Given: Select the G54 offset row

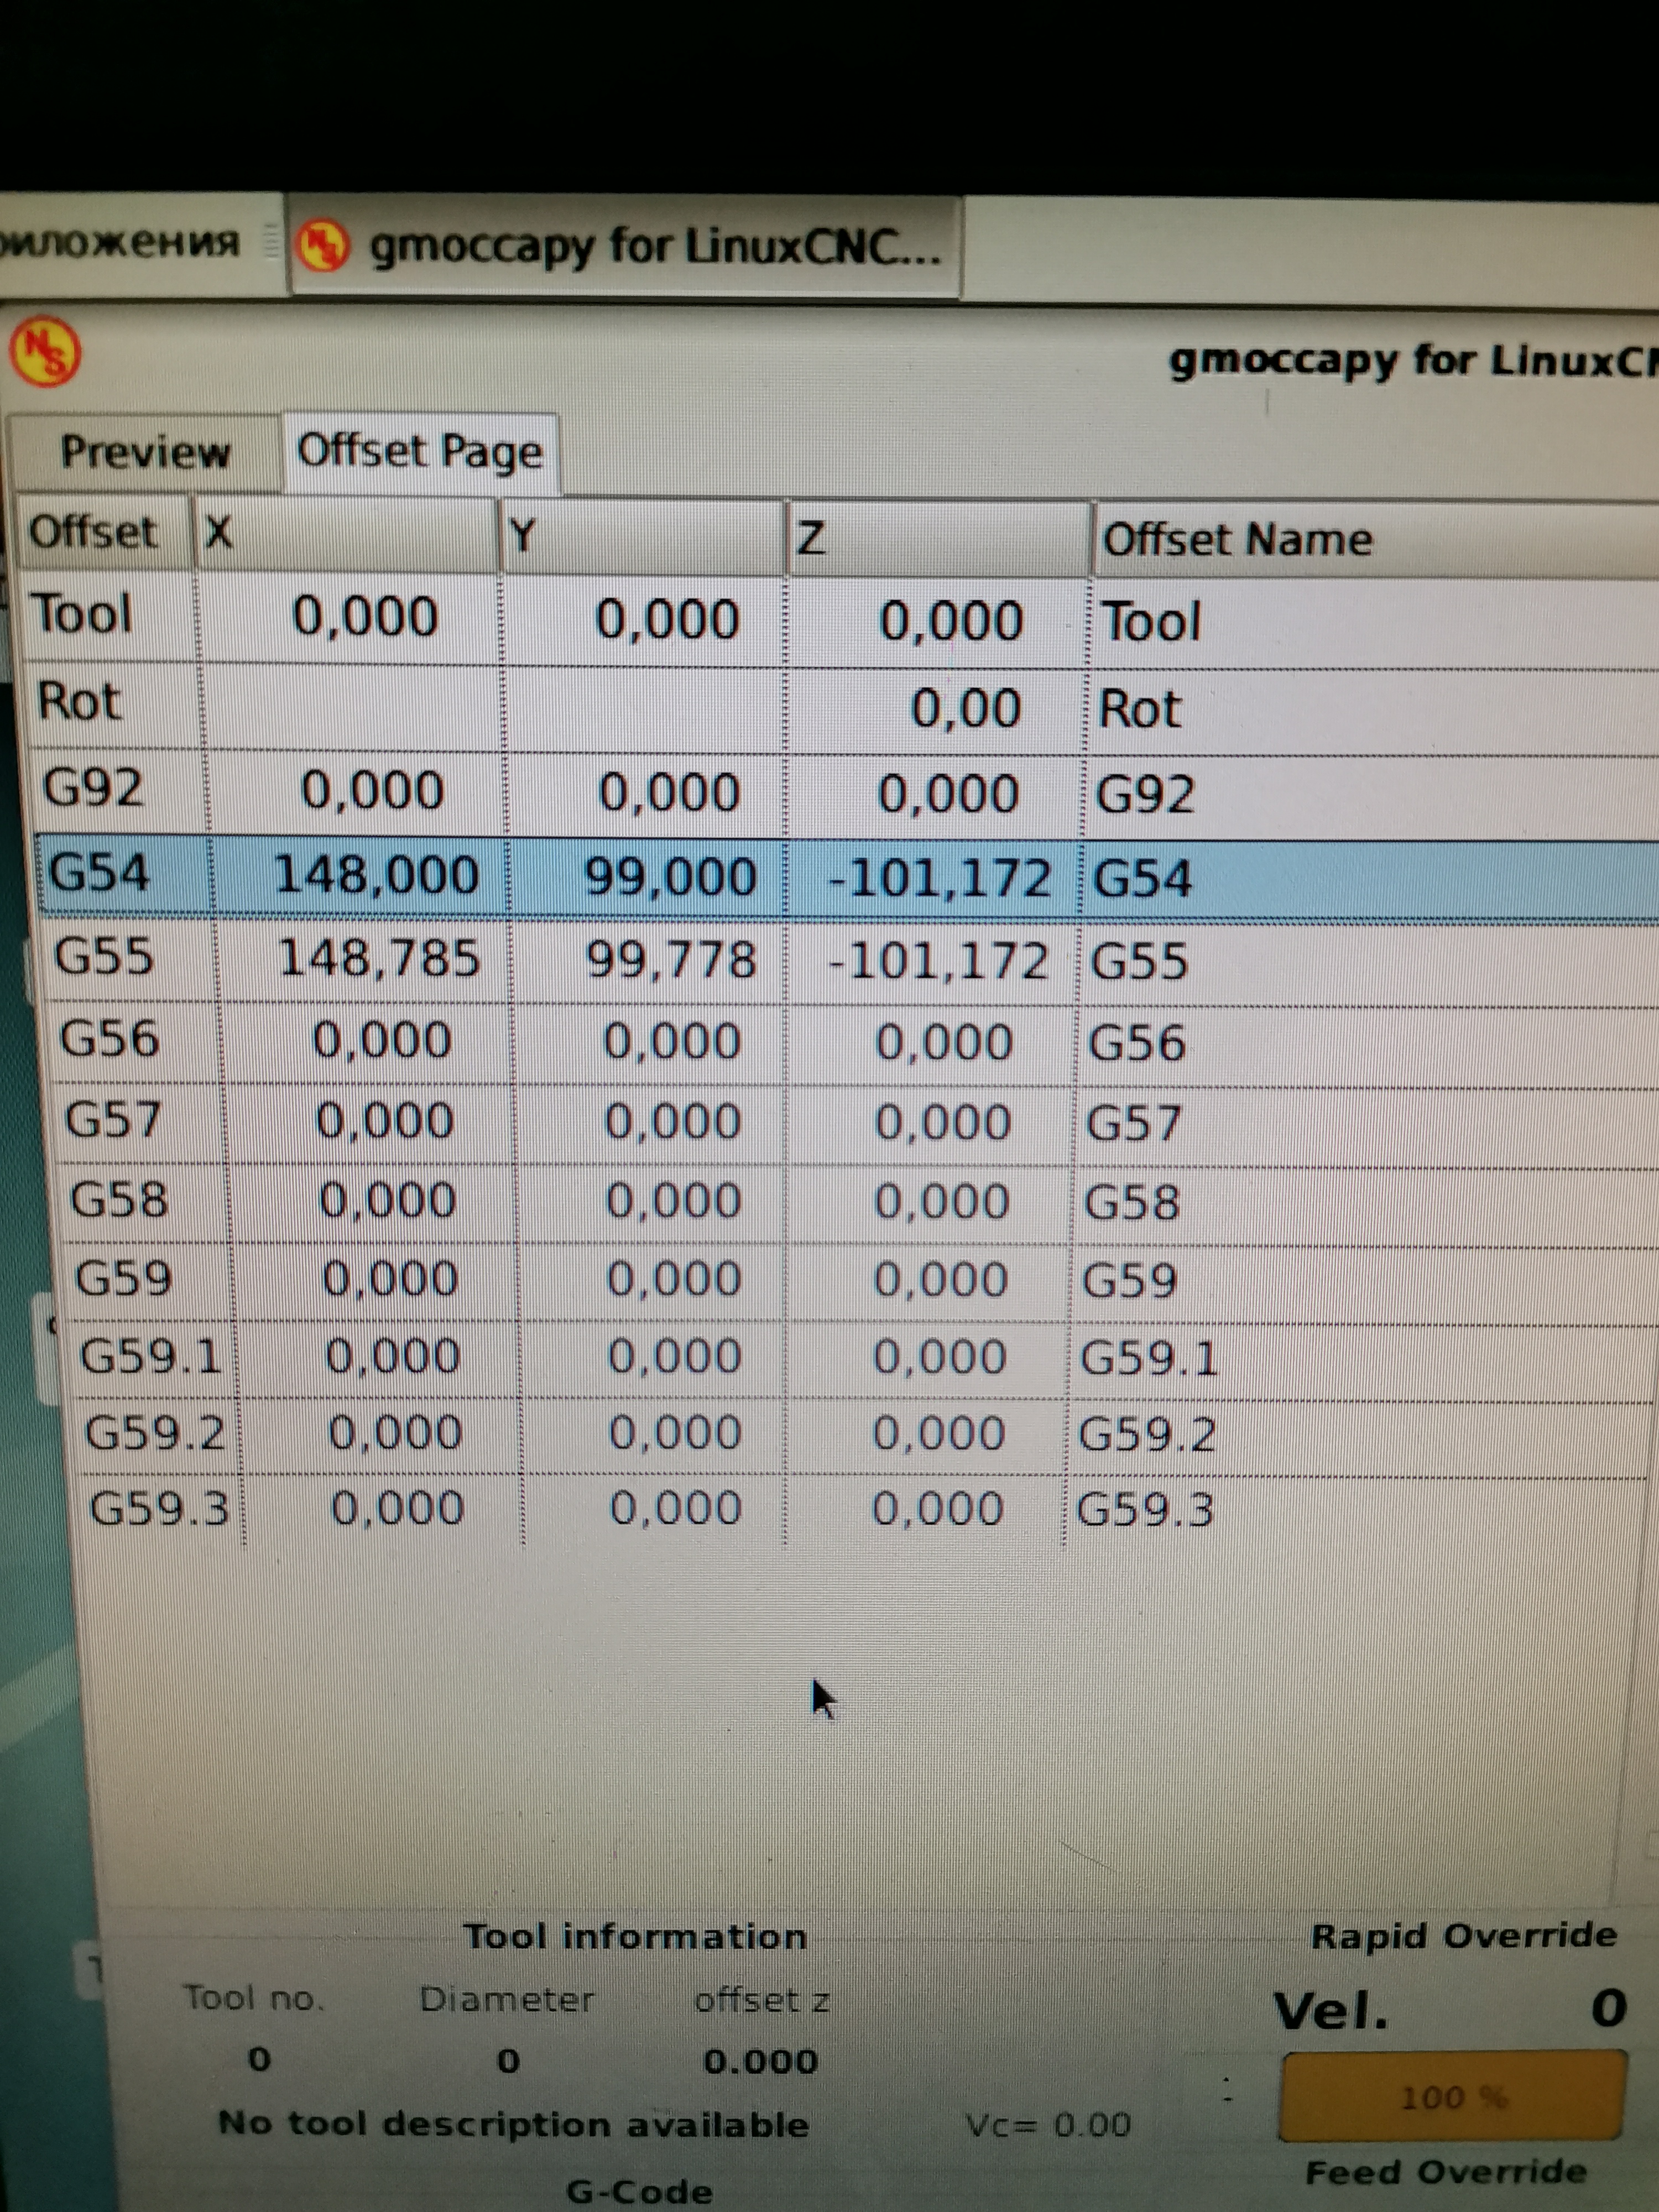Looking at the screenshot, I should [x=100, y=874].
